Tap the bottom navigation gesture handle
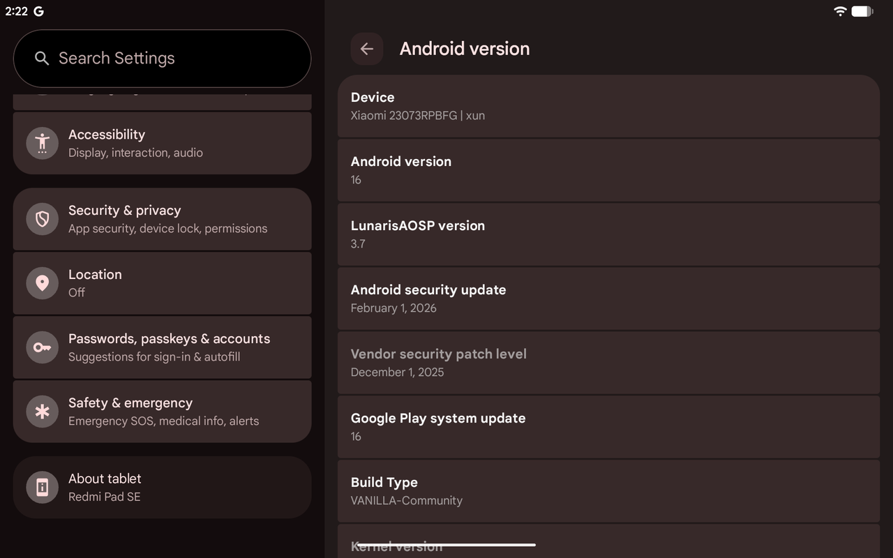 point(446,545)
